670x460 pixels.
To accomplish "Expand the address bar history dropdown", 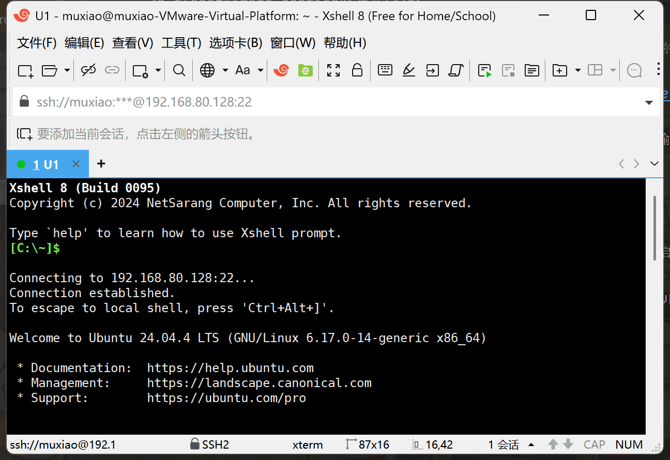I will 649,102.
